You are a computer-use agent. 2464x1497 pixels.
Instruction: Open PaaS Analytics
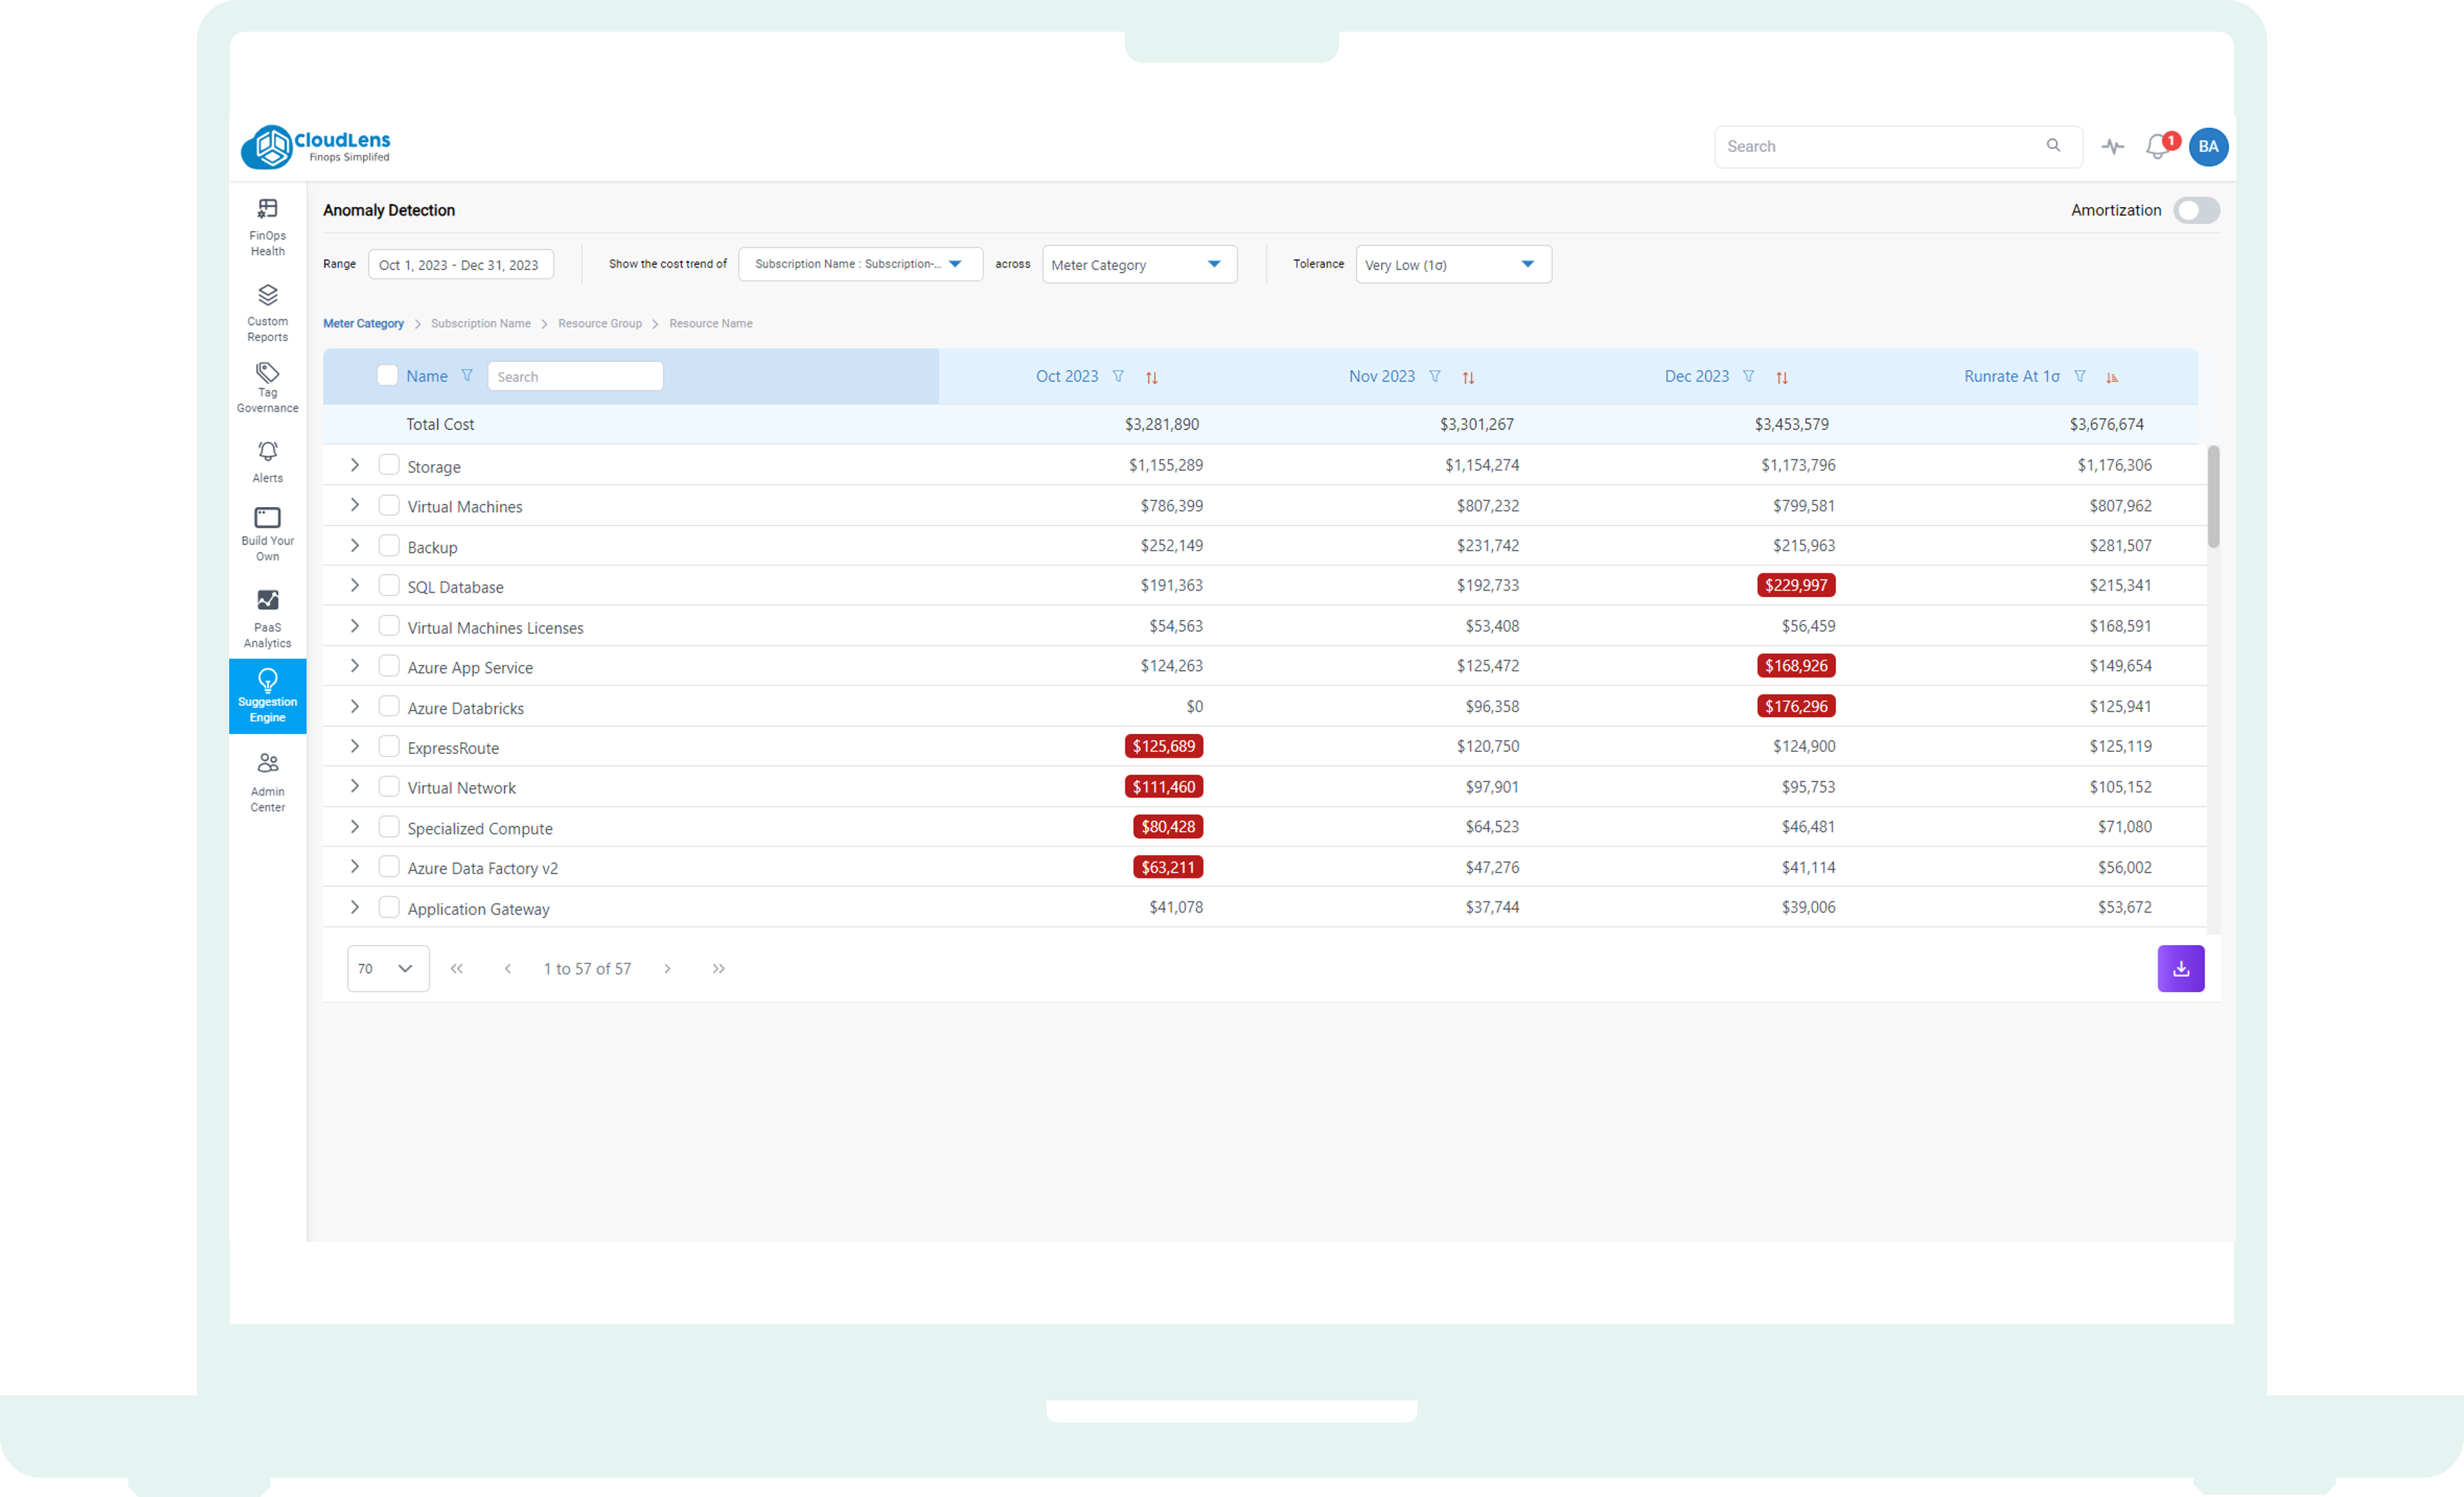(x=267, y=616)
